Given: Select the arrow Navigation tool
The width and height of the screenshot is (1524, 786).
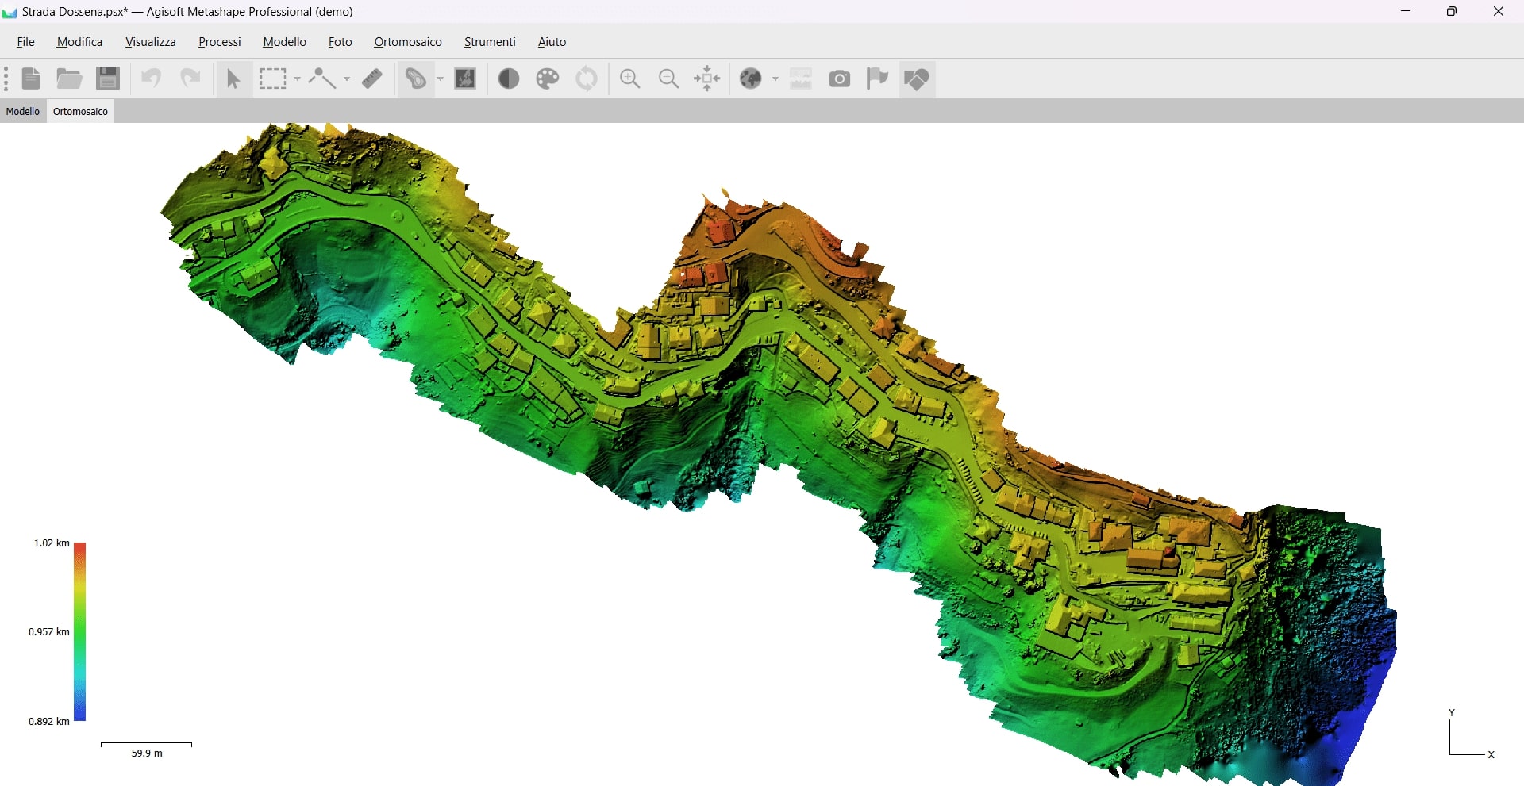Looking at the screenshot, I should pyautogui.click(x=233, y=79).
